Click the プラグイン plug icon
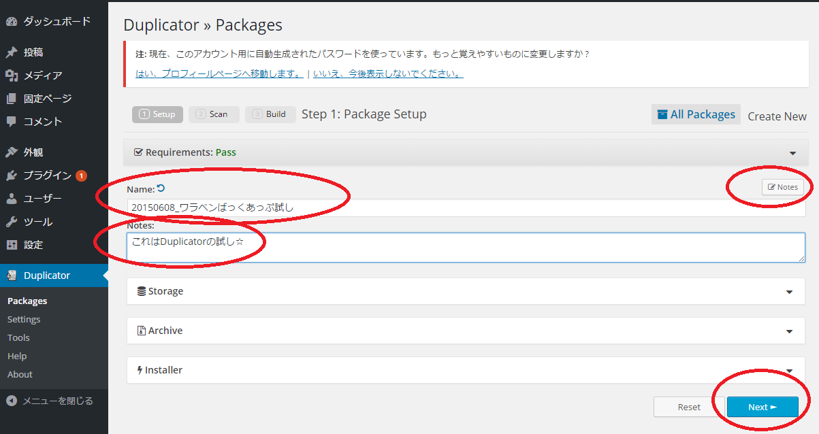Image resolution: width=819 pixels, height=434 pixels. [12, 176]
